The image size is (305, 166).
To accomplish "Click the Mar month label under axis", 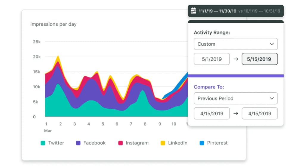I will 48,131.
